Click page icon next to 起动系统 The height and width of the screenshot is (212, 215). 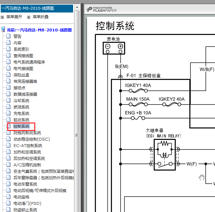tap(9, 120)
